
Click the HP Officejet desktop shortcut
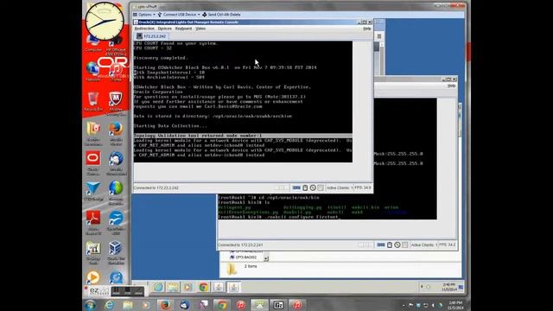(116, 46)
